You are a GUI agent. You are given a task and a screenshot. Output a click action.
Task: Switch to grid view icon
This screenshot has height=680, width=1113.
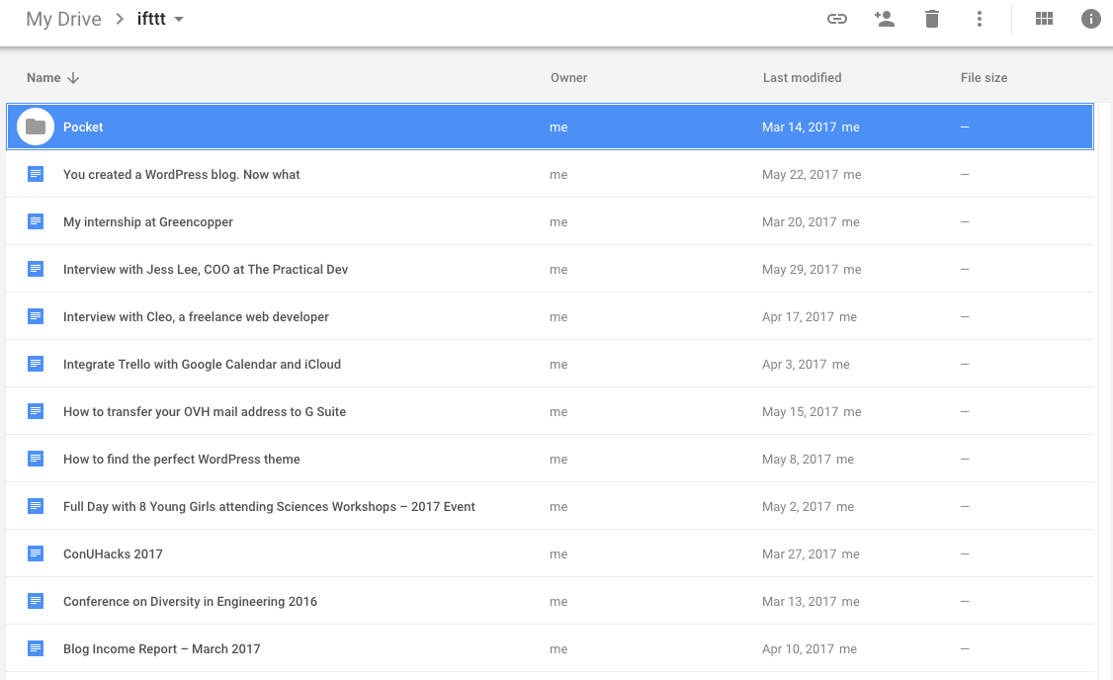1044,19
